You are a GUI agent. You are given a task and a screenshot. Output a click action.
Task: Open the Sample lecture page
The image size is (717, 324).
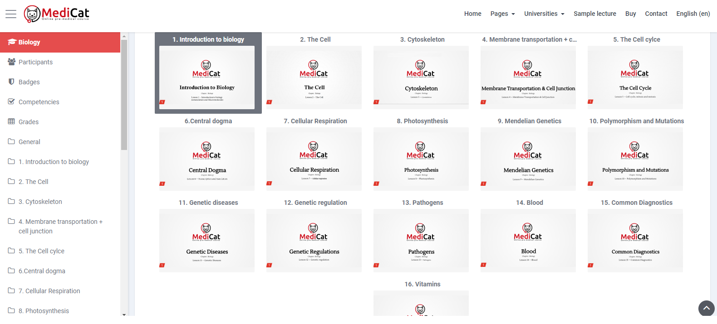tap(595, 14)
